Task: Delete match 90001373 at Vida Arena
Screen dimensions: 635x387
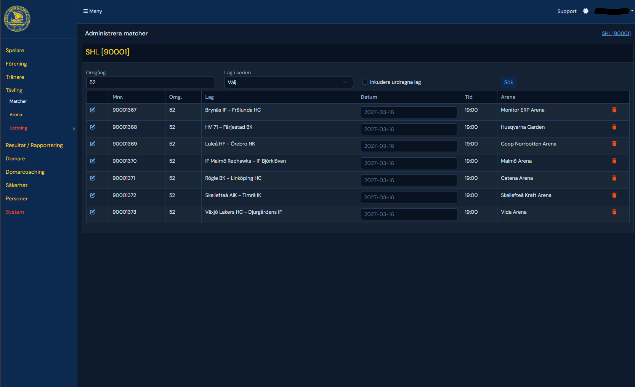Action: pos(614,212)
